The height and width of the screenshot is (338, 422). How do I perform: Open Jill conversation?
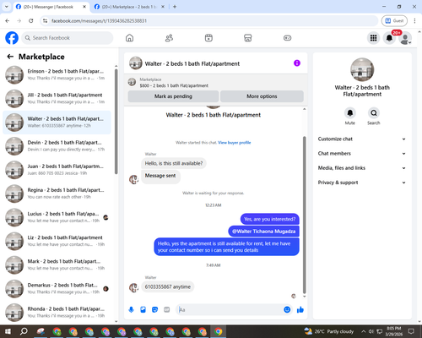click(x=57, y=98)
